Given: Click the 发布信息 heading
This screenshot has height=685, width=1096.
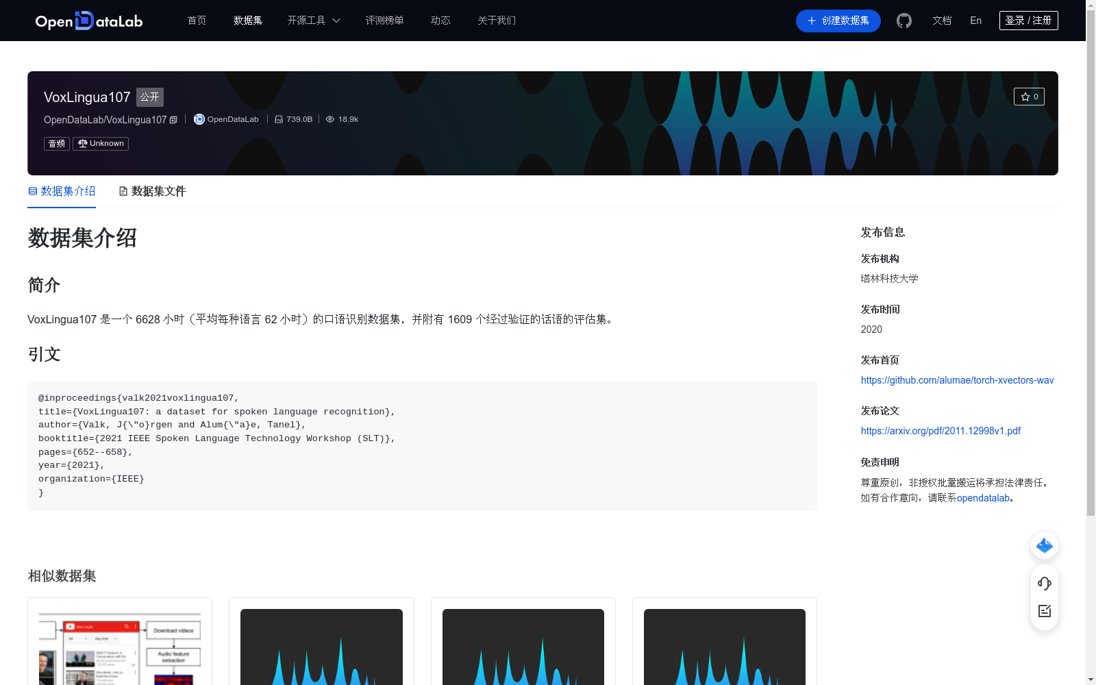Looking at the screenshot, I should pos(883,232).
